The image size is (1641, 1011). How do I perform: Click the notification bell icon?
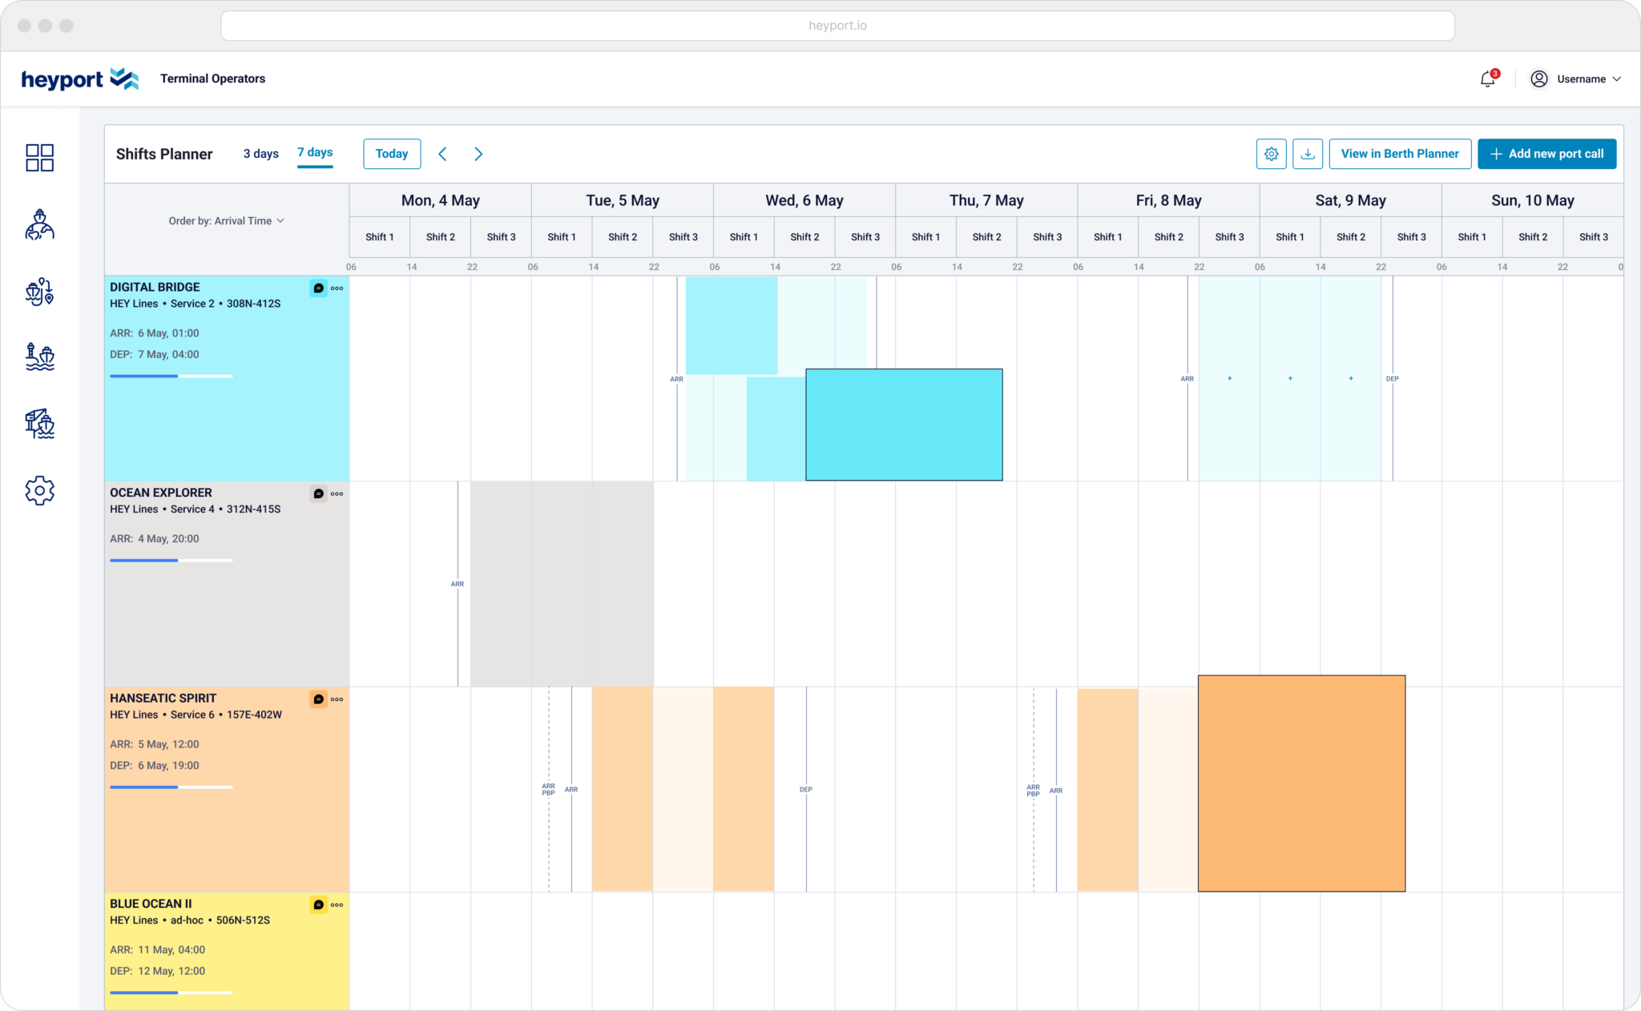1487,79
